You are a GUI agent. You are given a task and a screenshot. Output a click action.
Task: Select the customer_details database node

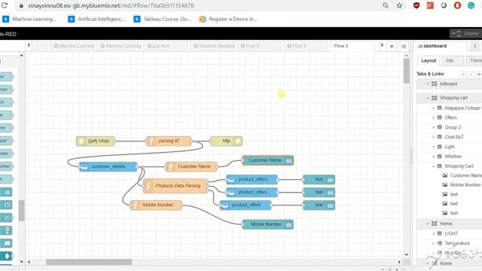tap(108, 166)
